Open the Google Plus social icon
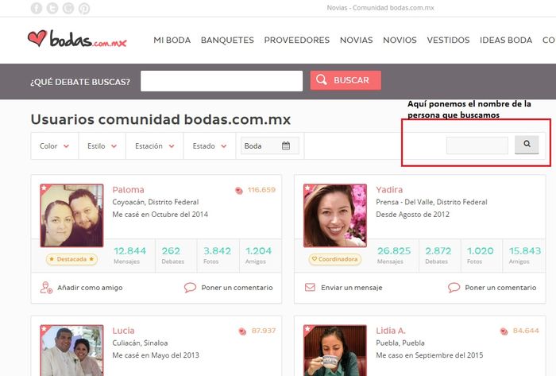The image size is (556, 376). tap(68, 9)
